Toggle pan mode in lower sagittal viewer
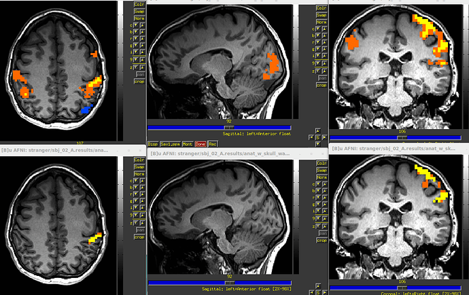Image resolution: width=469 pixels, height=295 pixels. 322,233
